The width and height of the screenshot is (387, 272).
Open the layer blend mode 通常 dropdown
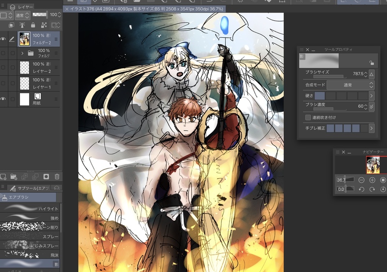tap(22, 15)
